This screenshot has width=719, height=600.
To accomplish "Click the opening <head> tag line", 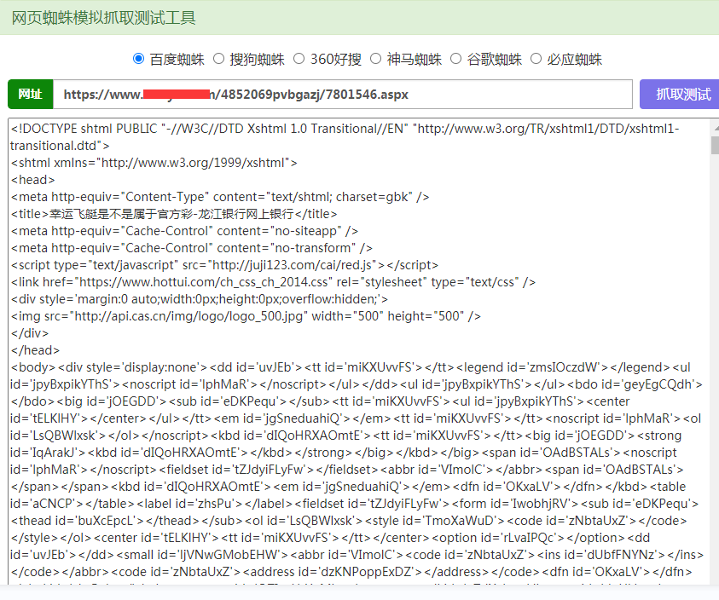I will coord(33,180).
